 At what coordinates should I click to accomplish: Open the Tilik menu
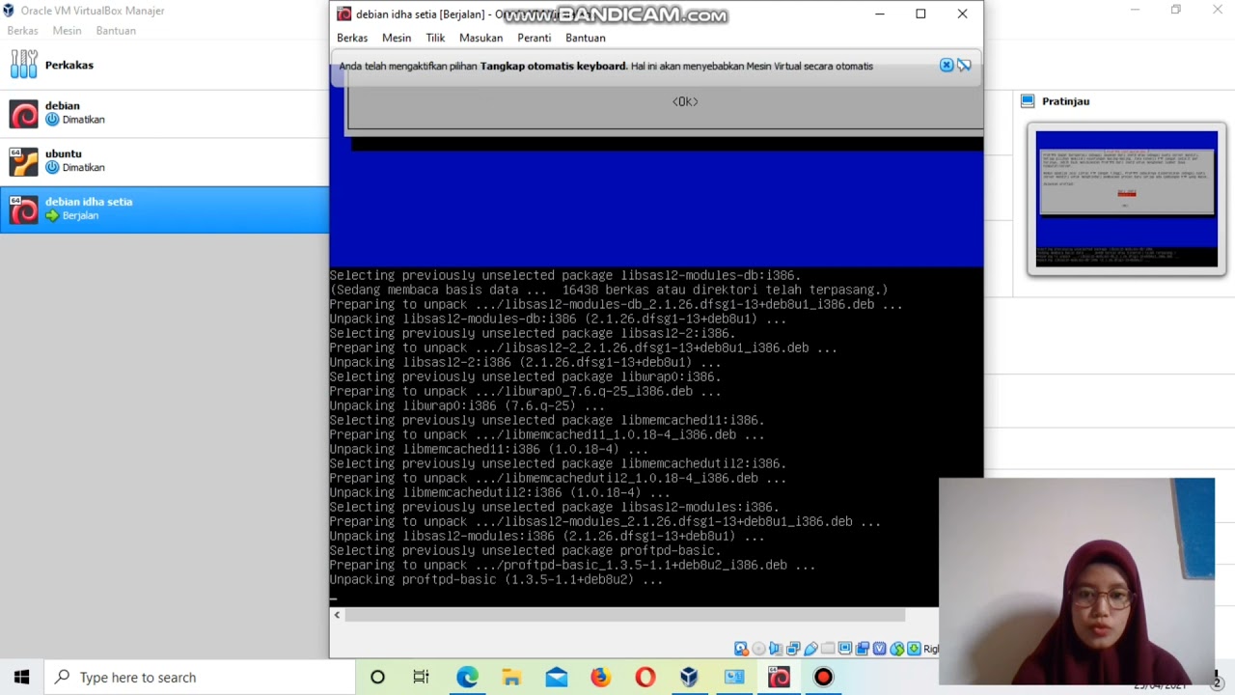(x=435, y=38)
